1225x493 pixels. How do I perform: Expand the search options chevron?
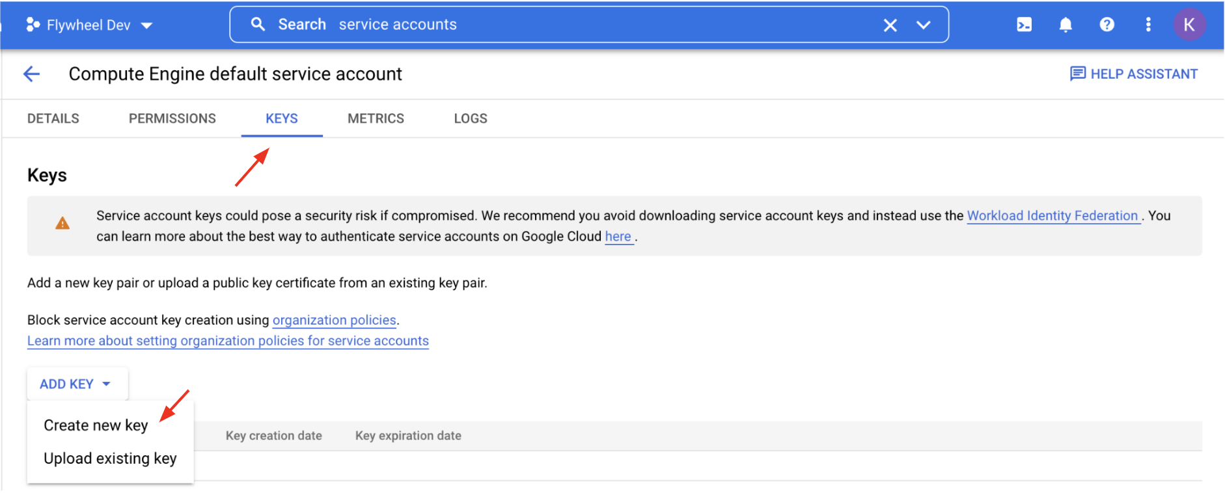point(923,25)
